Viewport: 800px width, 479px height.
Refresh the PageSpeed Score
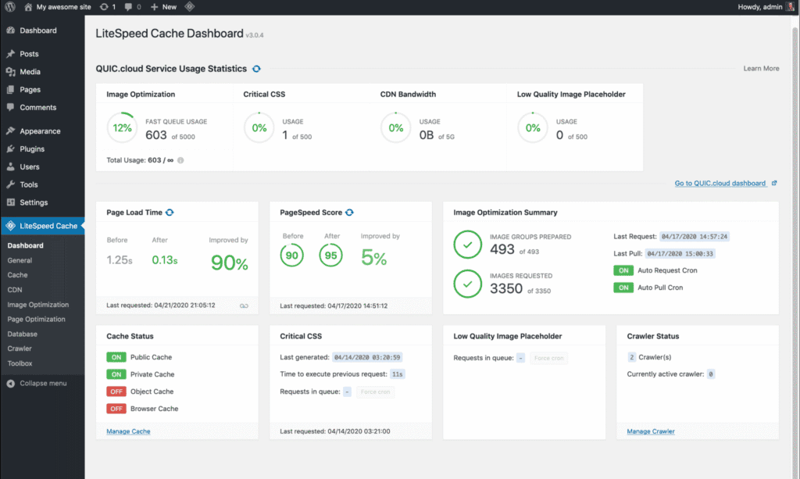[349, 213]
